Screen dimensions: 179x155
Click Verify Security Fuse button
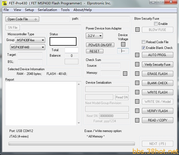pyautogui.click(x=158, y=64)
